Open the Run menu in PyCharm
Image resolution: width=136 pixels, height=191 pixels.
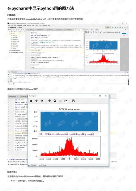[x=33, y=25]
